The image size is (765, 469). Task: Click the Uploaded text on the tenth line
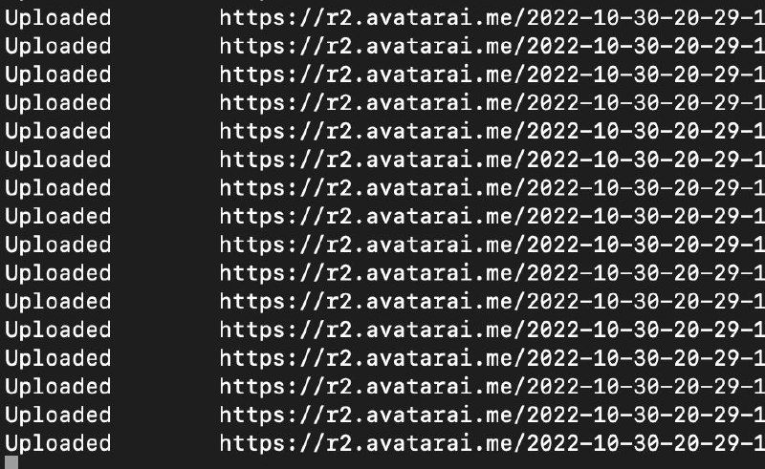point(58,273)
